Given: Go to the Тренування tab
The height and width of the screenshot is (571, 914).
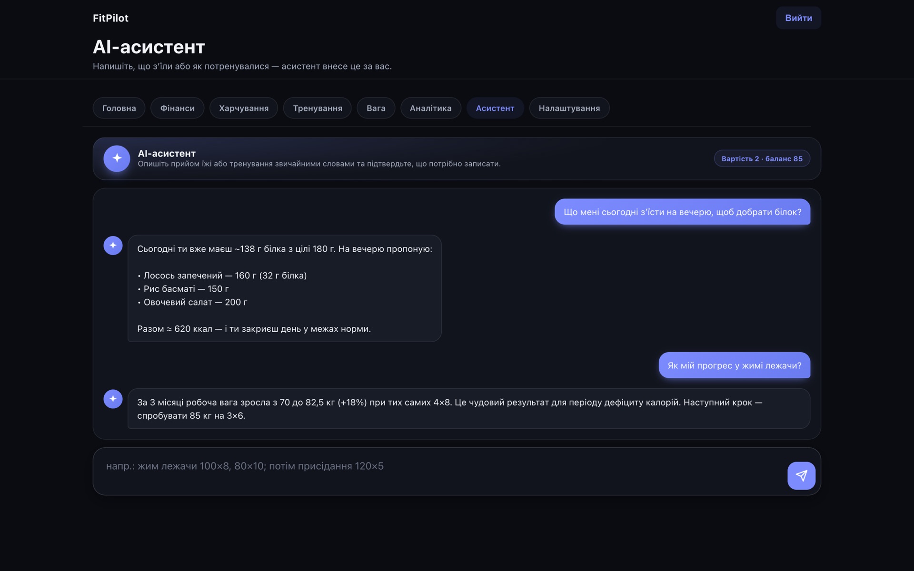Looking at the screenshot, I should click(318, 108).
